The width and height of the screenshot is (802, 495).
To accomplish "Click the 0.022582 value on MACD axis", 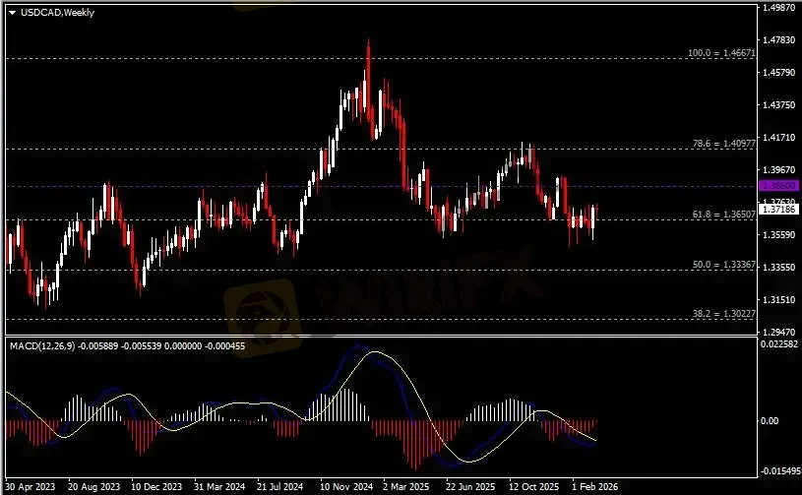I will coord(780,344).
